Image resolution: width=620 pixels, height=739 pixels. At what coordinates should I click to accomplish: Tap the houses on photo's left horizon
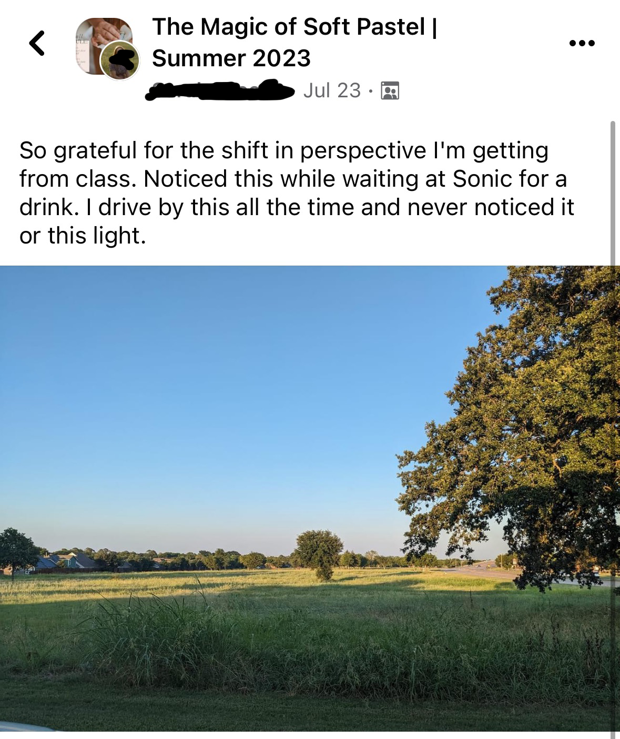[x=63, y=561]
